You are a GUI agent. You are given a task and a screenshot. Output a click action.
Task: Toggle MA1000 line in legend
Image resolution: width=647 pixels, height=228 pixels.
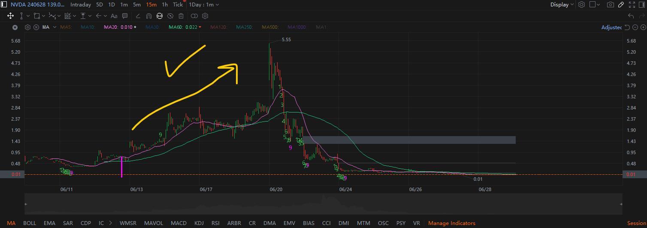(296, 27)
